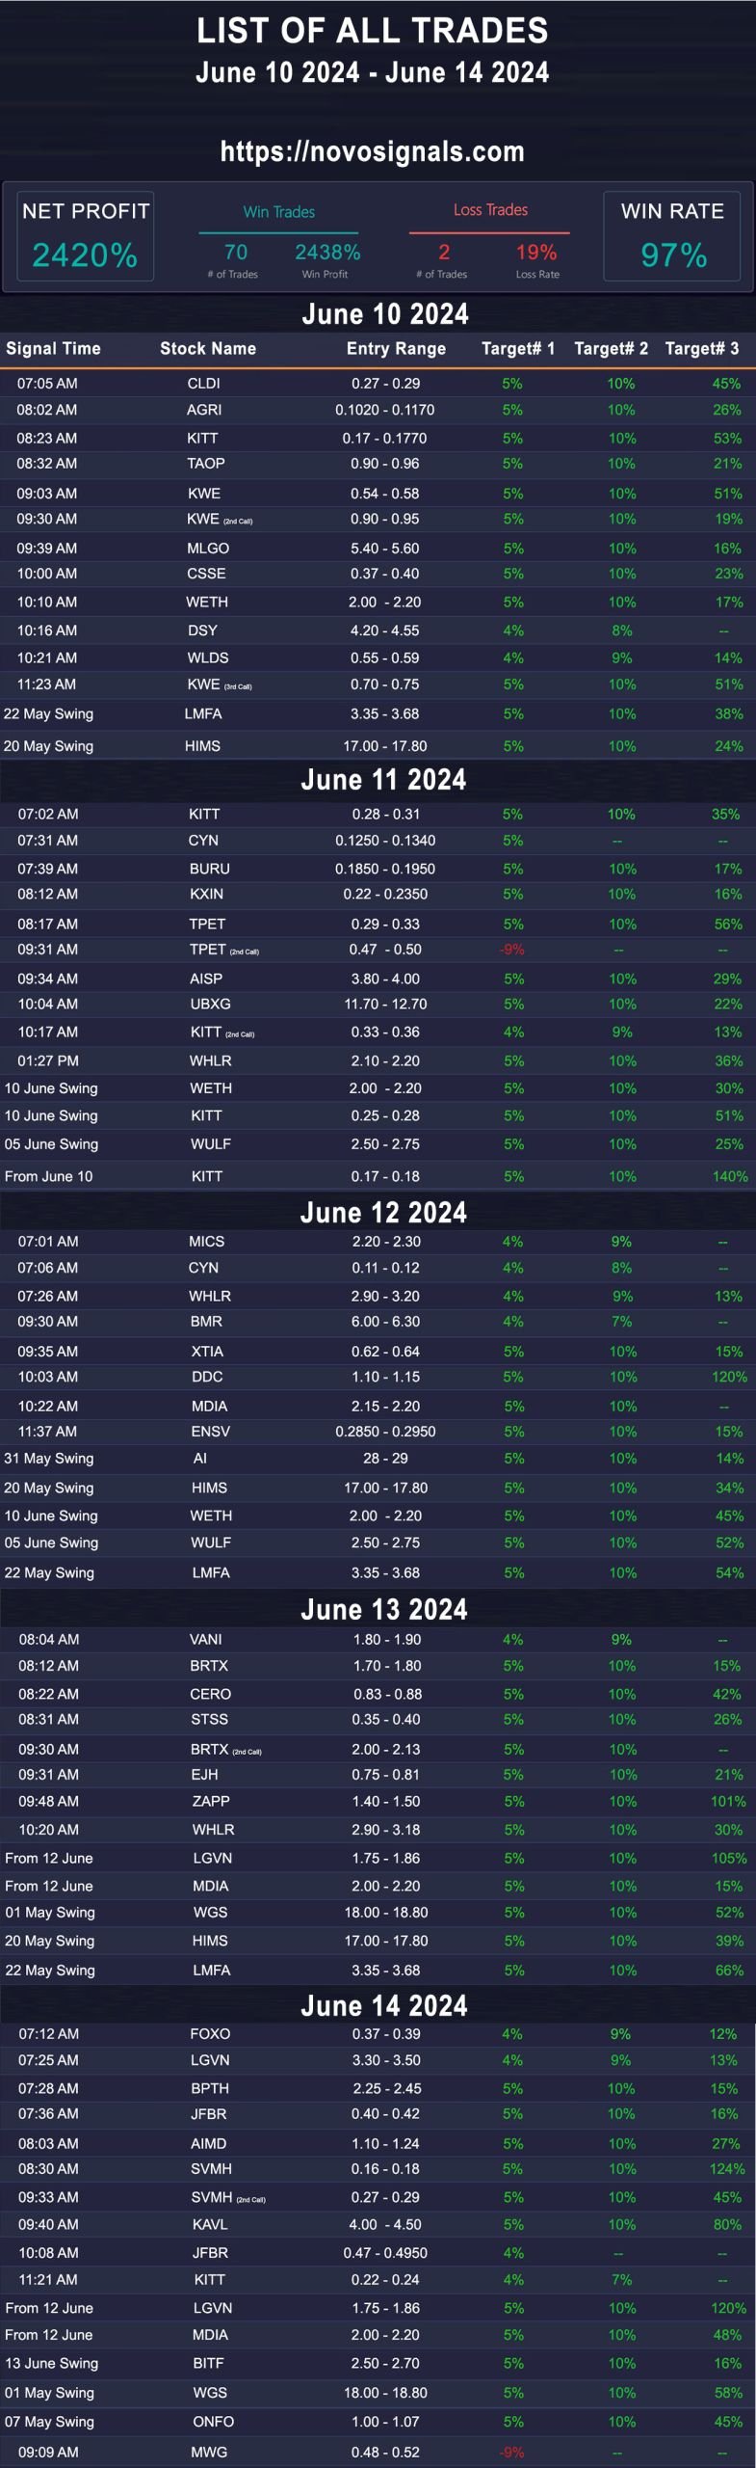Click the Target# 3 column header
Viewport: 756px width, 2468px height.
[x=702, y=349]
